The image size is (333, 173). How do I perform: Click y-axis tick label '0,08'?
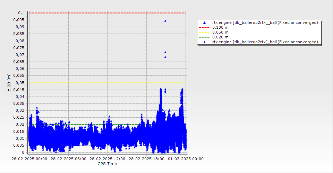coord(20,41)
